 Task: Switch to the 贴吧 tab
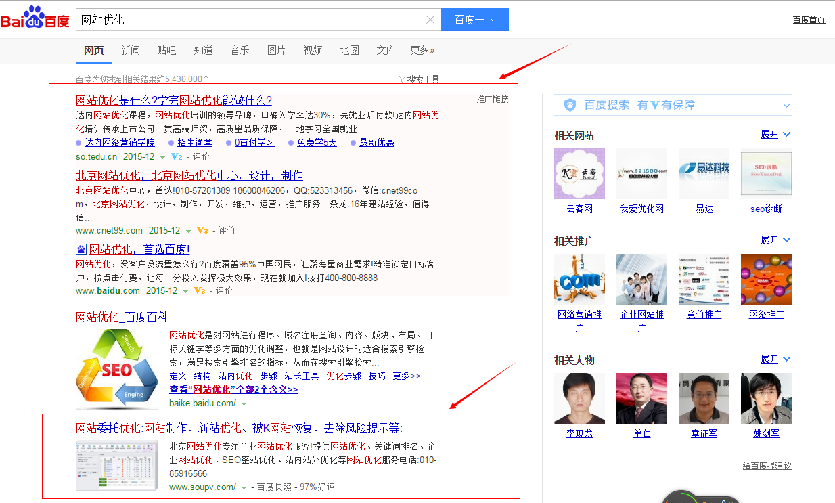point(166,50)
